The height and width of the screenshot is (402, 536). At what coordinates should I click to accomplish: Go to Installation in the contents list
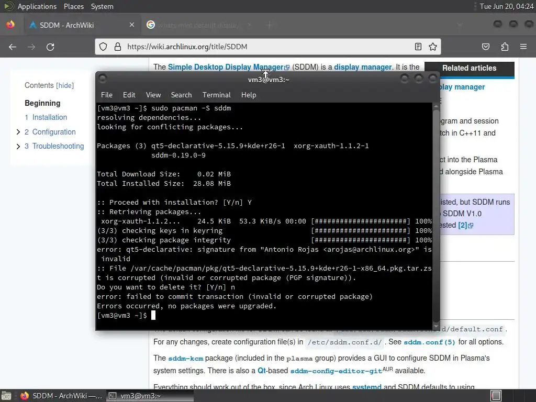[x=50, y=117]
